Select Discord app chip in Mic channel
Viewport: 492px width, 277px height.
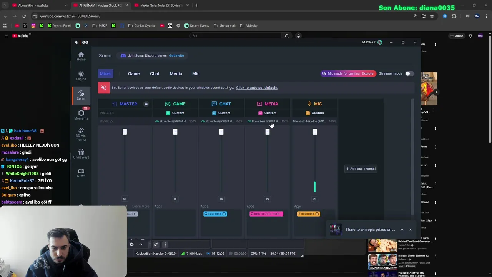coord(308,214)
